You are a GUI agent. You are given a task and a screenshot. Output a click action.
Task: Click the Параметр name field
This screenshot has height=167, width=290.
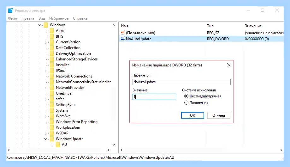(181, 82)
